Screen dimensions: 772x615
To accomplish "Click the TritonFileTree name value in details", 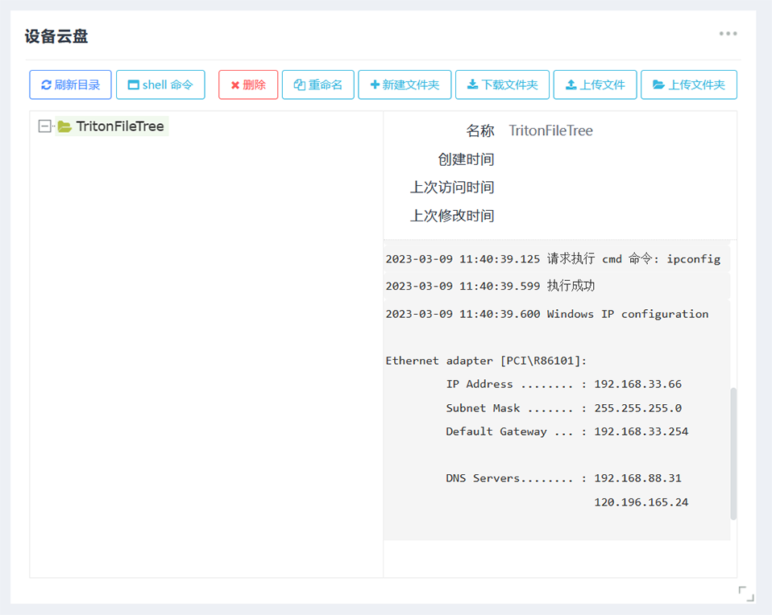I will click(x=550, y=130).
